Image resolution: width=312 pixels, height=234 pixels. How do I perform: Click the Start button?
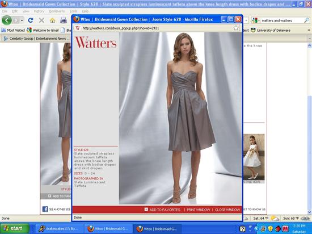15,229
